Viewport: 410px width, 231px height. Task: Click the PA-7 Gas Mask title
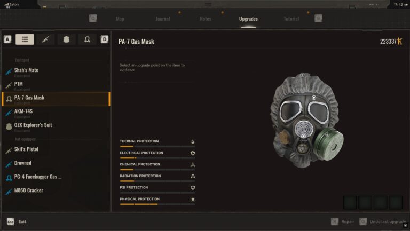pos(136,42)
